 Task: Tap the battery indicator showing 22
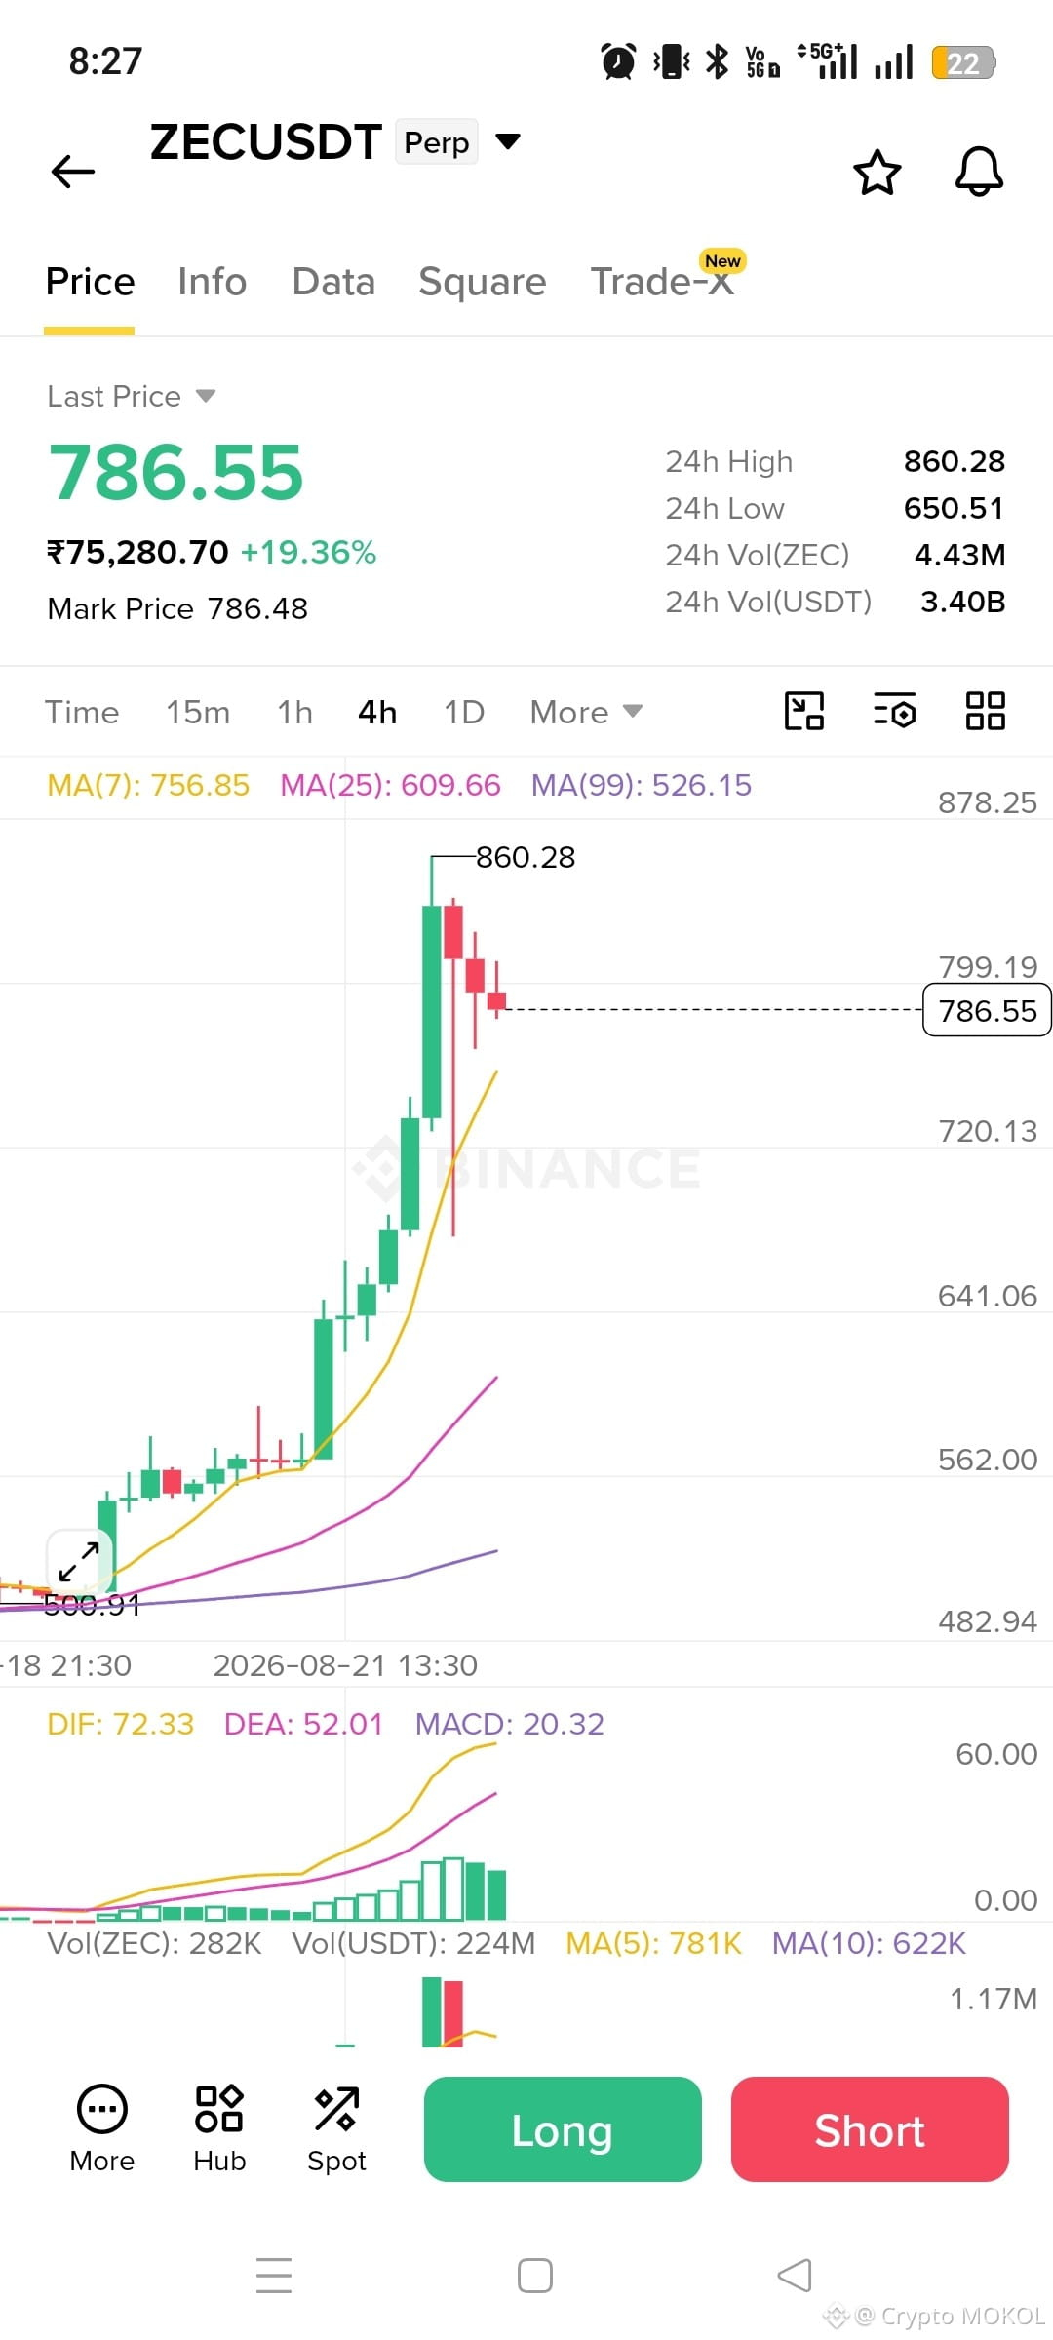click(x=963, y=63)
